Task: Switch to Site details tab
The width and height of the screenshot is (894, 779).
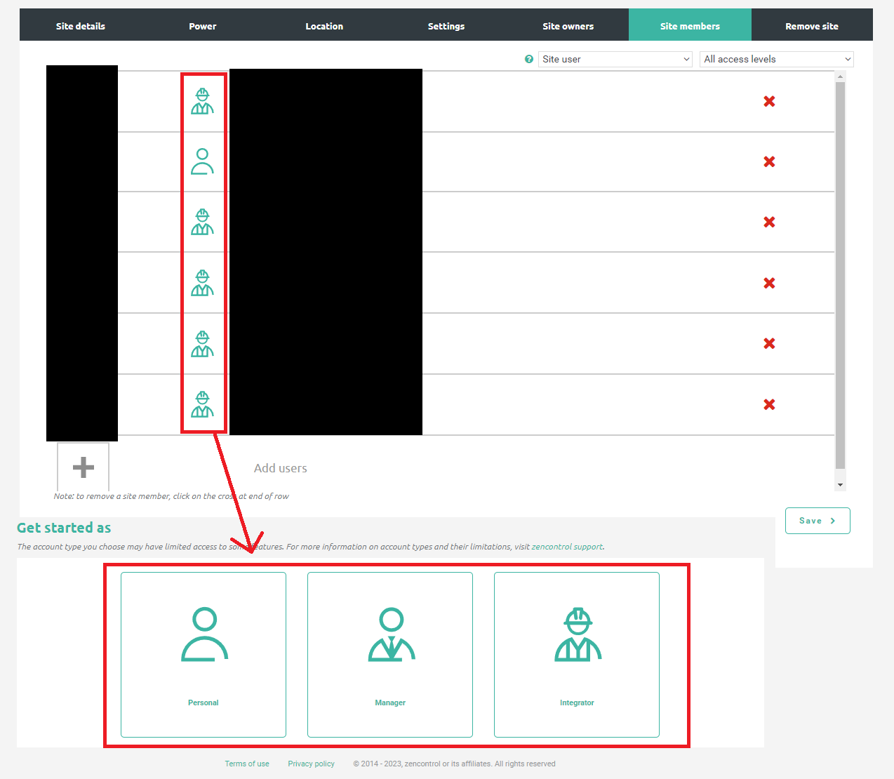Action: (x=81, y=26)
